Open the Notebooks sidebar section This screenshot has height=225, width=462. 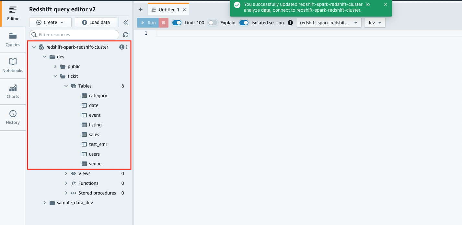coord(13,65)
